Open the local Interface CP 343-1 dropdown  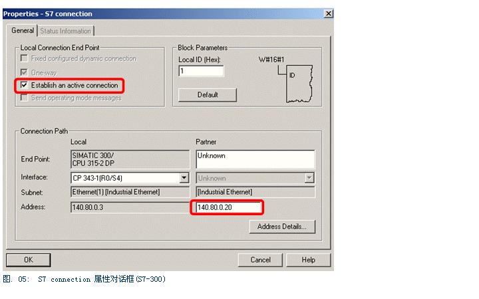184,178
